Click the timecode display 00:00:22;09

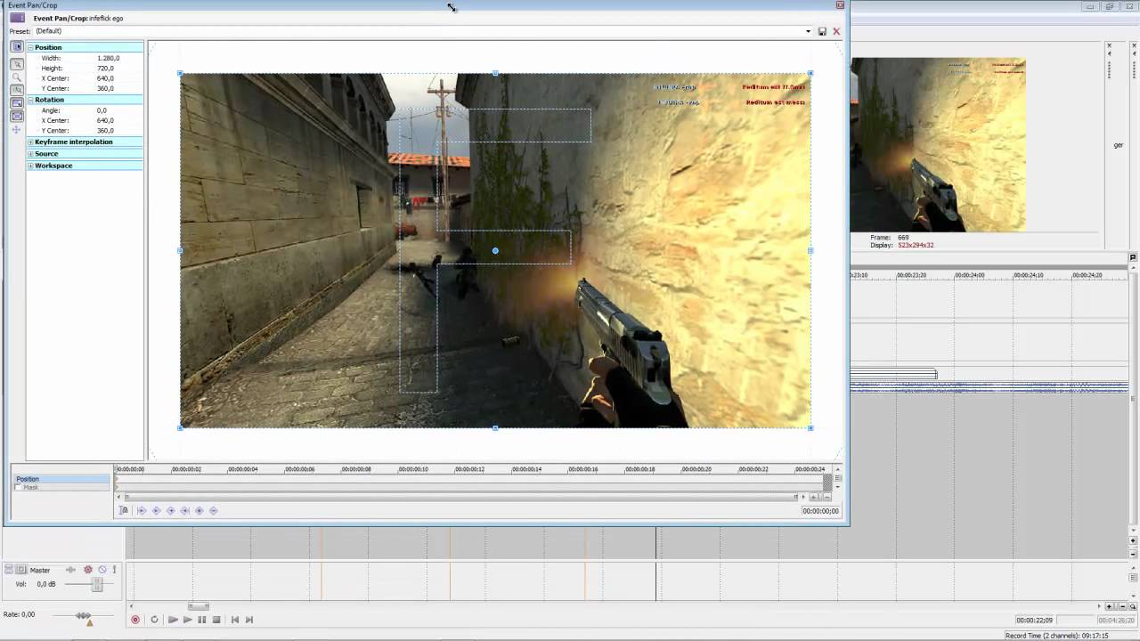coord(1035,621)
